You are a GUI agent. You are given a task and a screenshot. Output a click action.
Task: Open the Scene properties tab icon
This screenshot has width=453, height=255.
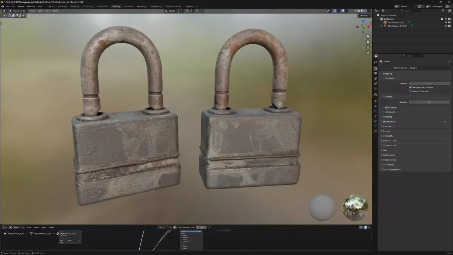point(375,83)
